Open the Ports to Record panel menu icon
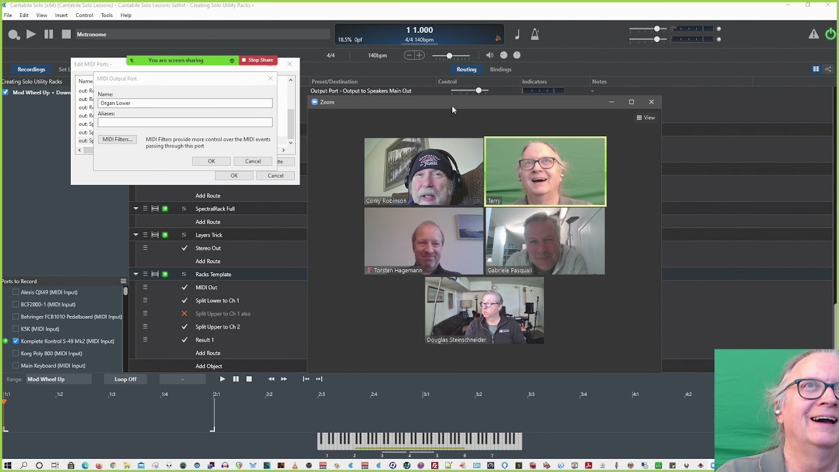The width and height of the screenshot is (839, 472). tap(123, 281)
